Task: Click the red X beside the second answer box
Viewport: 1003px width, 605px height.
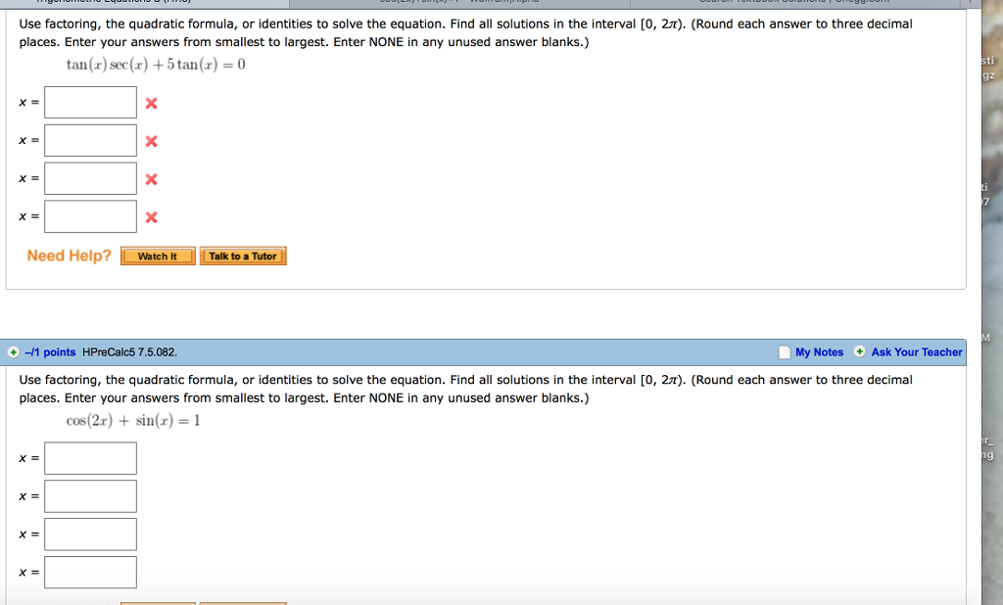Action: coord(152,140)
